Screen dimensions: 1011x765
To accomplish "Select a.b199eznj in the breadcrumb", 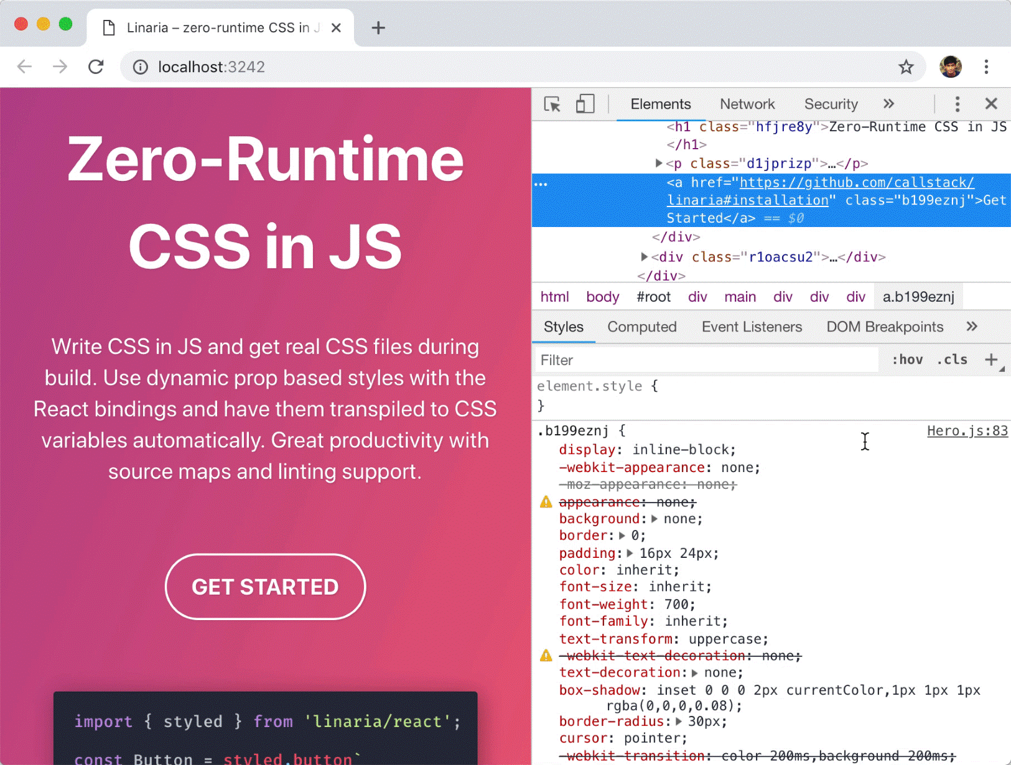I will tap(918, 297).
